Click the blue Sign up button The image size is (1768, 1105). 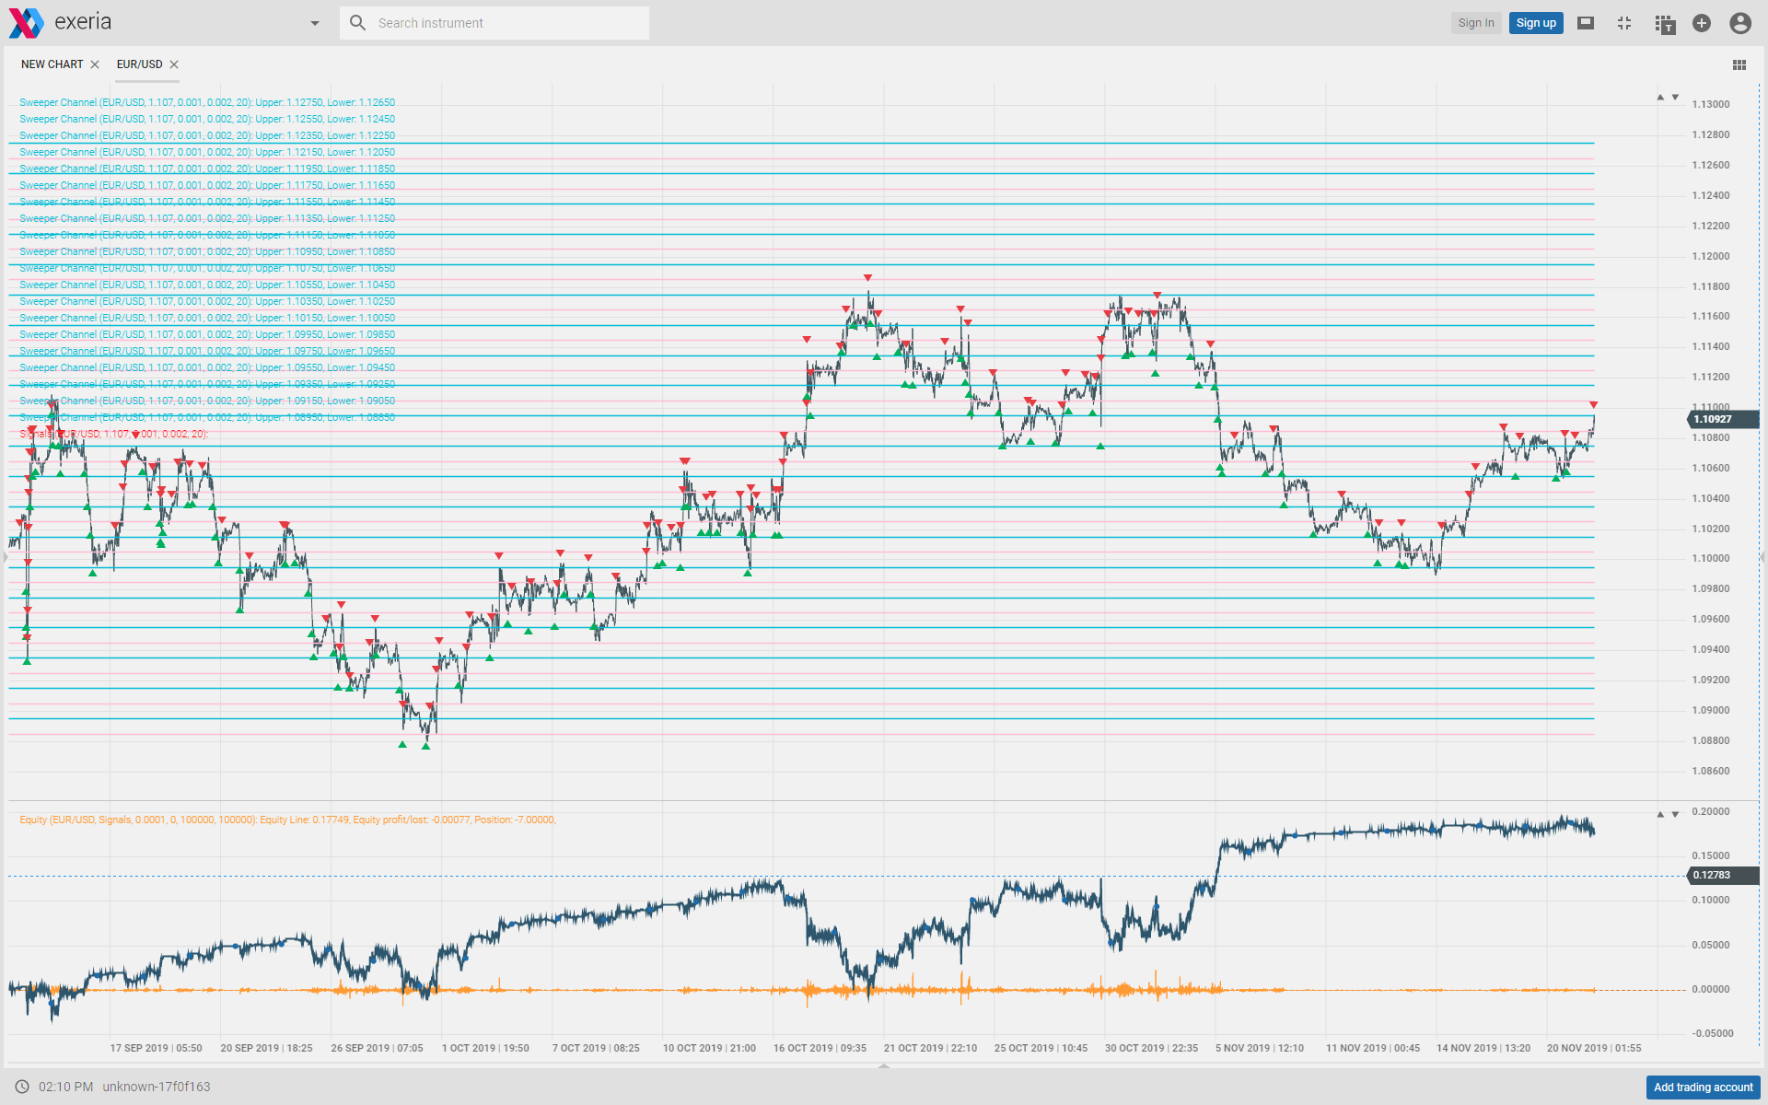1536,23
